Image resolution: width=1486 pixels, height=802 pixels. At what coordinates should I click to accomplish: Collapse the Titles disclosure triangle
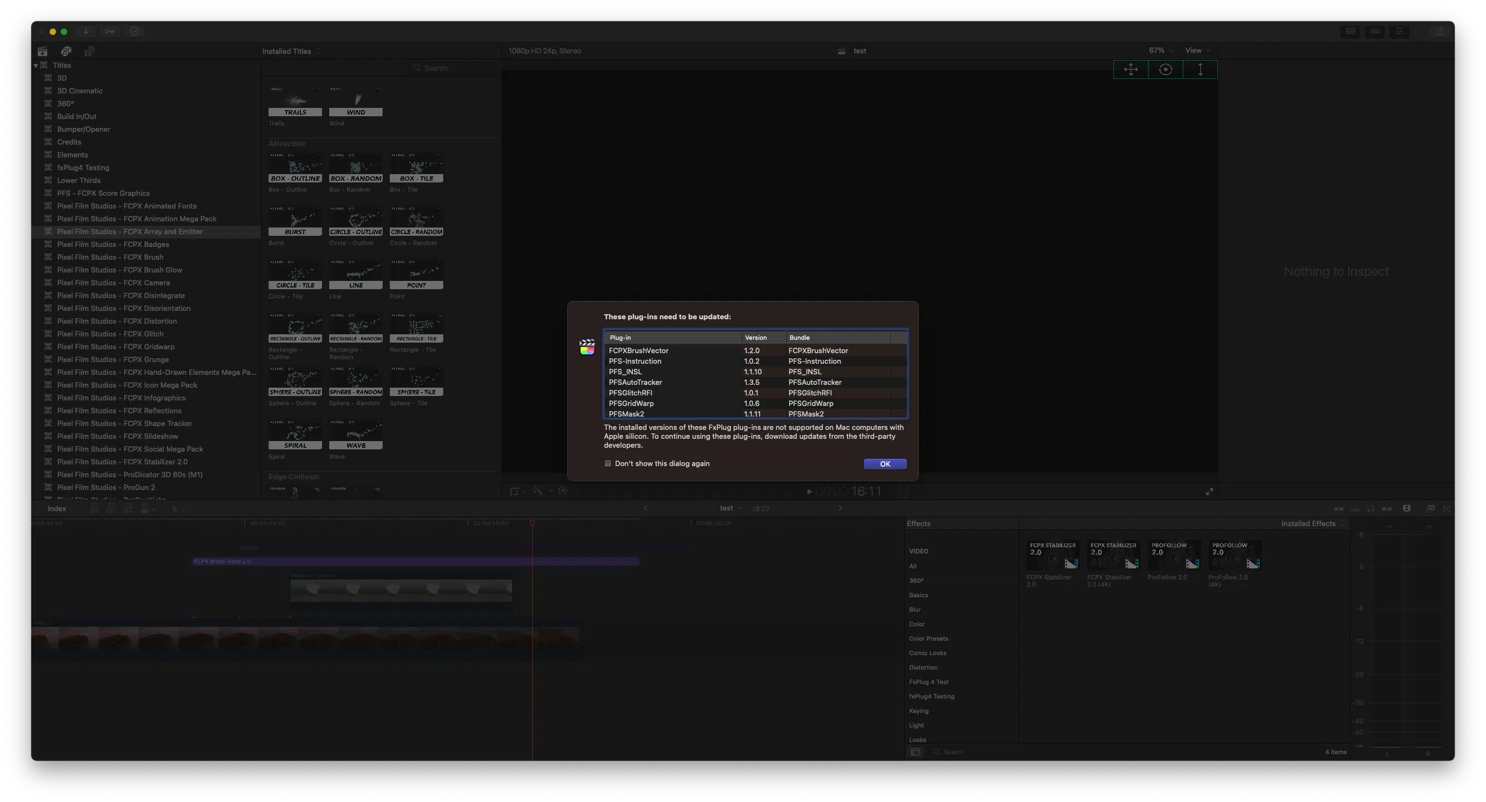[x=36, y=65]
